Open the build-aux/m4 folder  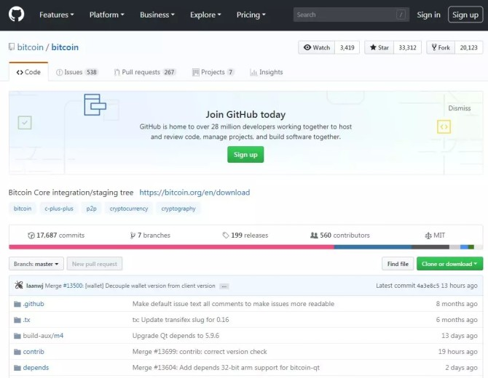43,336
